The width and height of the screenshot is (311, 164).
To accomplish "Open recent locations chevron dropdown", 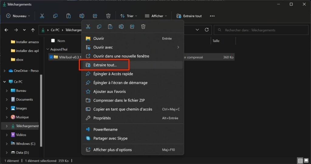I will pyautogui.click(x=24, y=30).
